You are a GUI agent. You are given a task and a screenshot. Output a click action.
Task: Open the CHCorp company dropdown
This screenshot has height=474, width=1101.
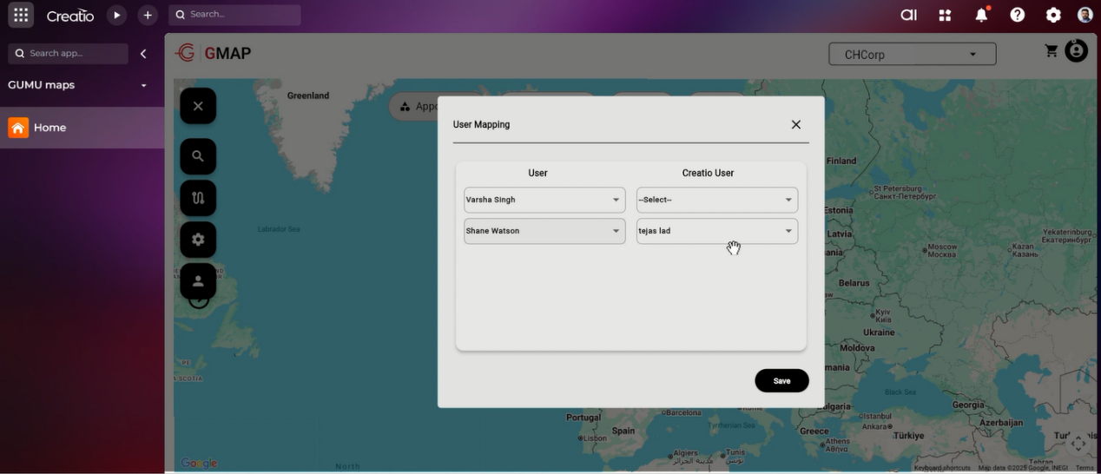click(913, 54)
